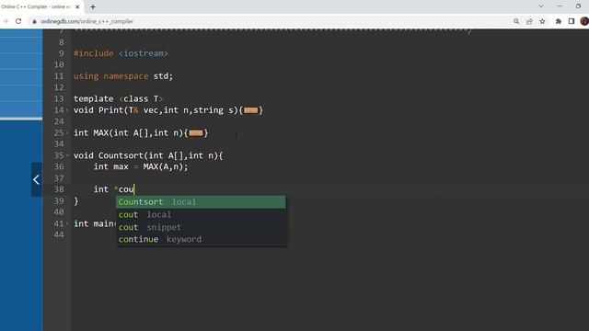Viewport: 589px width, 331px height.
Task: Open the profile avatar menu
Action: tap(584, 21)
